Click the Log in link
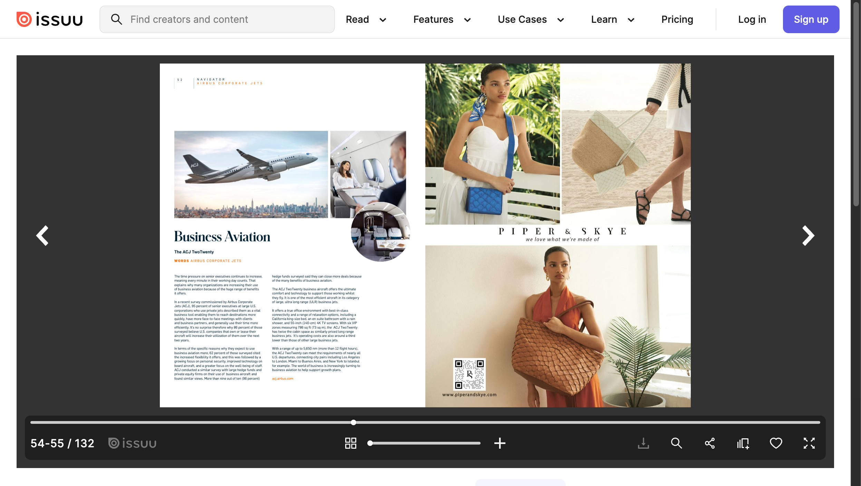The height and width of the screenshot is (486, 861). (x=752, y=19)
